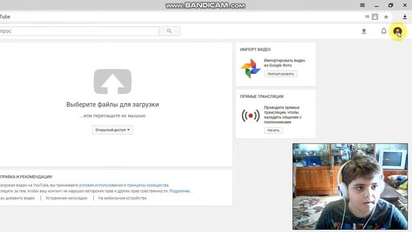
Task: Open the account avatar menu
Action: tap(398, 32)
